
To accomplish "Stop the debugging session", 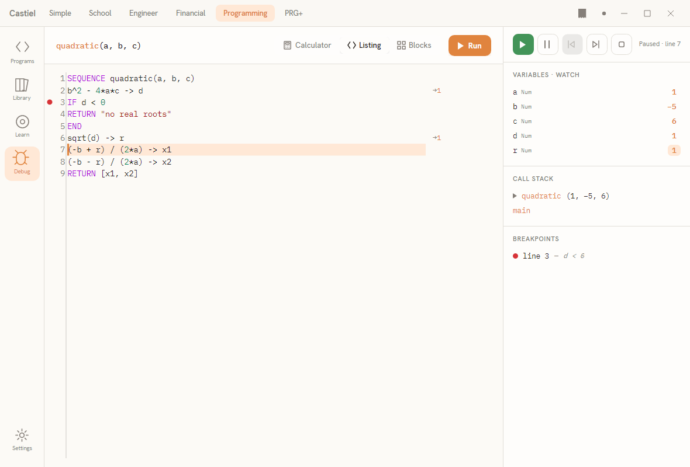I will [622, 44].
